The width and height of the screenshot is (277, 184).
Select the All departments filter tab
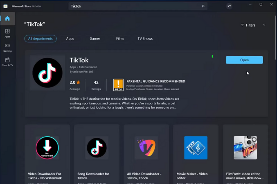pyautogui.click(x=41, y=39)
